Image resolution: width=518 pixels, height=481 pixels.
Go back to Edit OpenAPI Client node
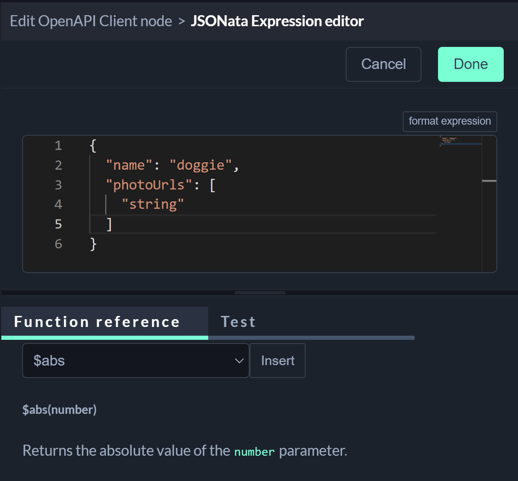[91, 21]
